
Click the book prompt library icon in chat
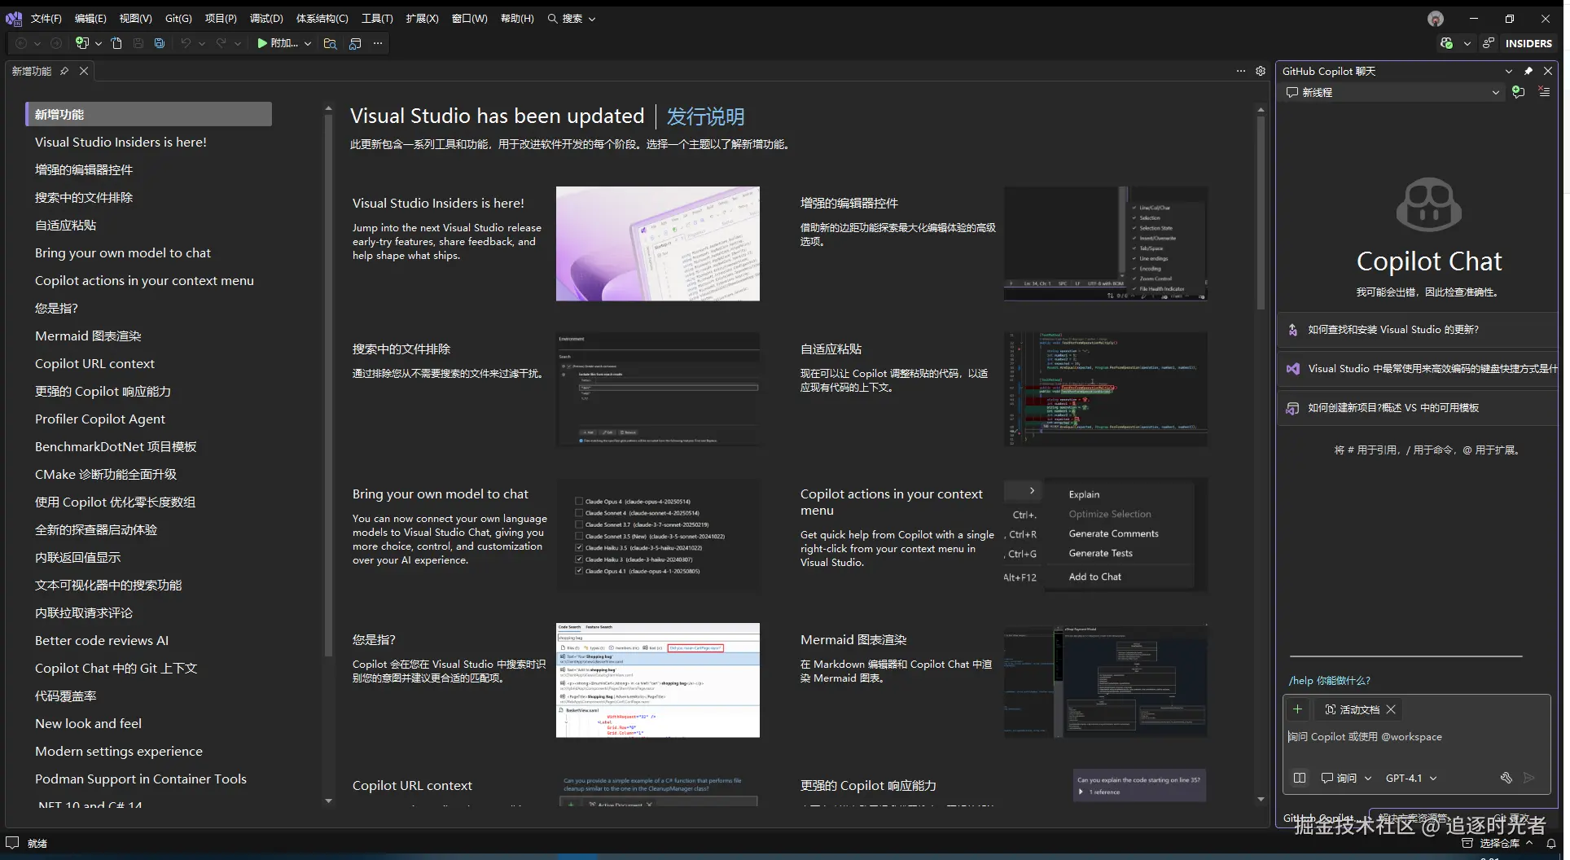coord(1300,778)
